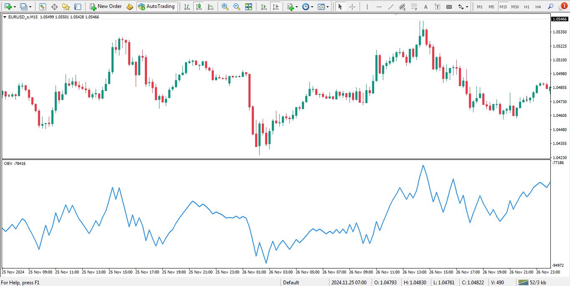Switch to M30 timeframe
Viewport: 570px width, 286px height.
515,7
